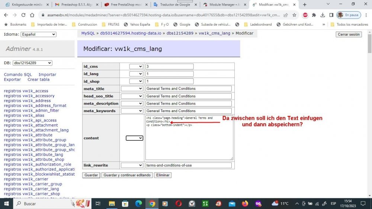372x209 pixels.
Task: Open notification center icon
Action: [x=363, y=203]
